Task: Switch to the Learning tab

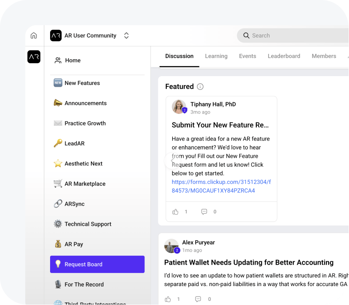Action: [x=216, y=56]
